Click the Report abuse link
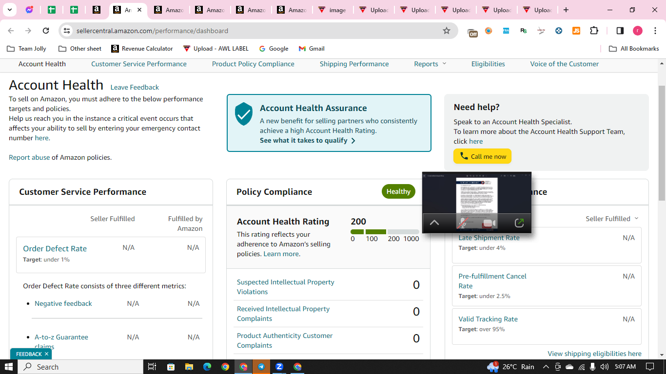 [29, 157]
